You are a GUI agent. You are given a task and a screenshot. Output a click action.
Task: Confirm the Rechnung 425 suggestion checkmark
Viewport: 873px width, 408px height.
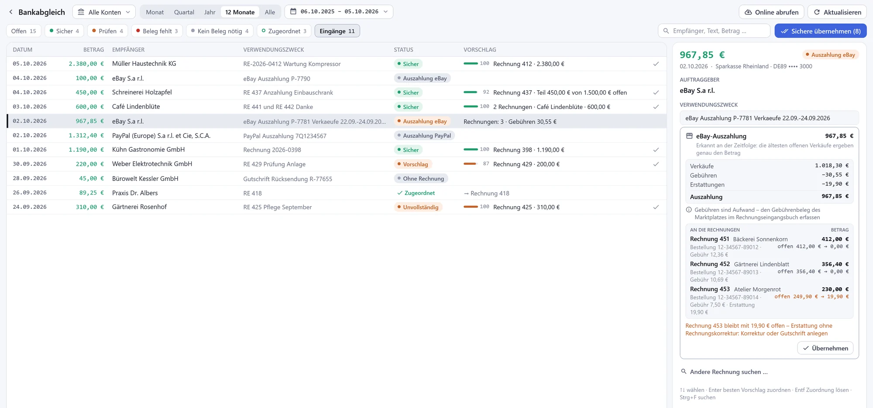[656, 207]
